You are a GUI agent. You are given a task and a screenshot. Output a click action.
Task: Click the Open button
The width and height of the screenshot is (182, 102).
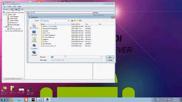110,57
